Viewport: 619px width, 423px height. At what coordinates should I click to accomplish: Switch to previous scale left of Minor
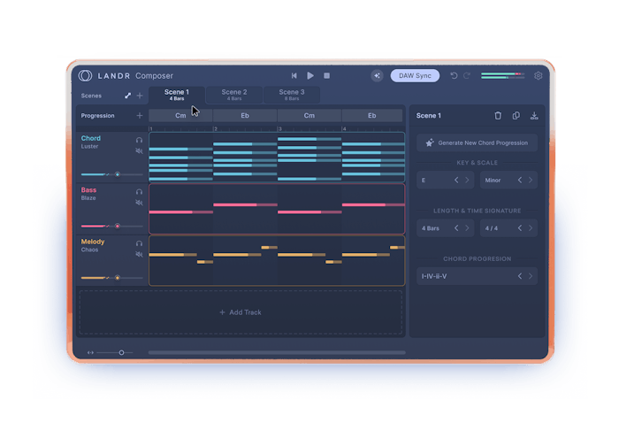(520, 181)
